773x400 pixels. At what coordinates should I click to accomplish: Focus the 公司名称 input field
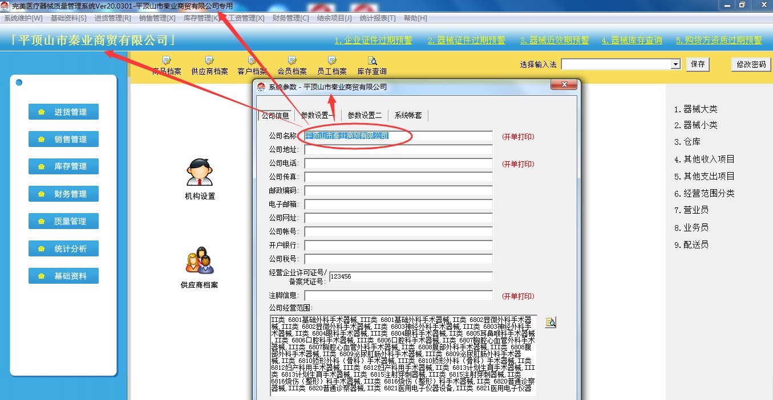click(x=398, y=136)
